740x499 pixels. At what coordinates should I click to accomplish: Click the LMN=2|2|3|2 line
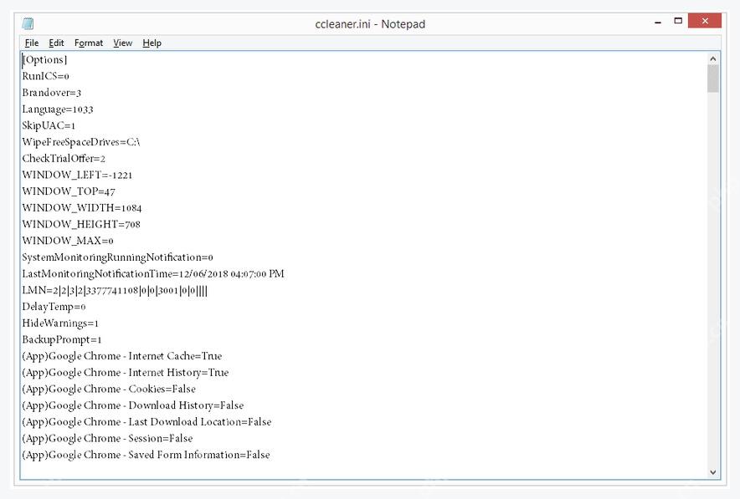[x=115, y=290]
